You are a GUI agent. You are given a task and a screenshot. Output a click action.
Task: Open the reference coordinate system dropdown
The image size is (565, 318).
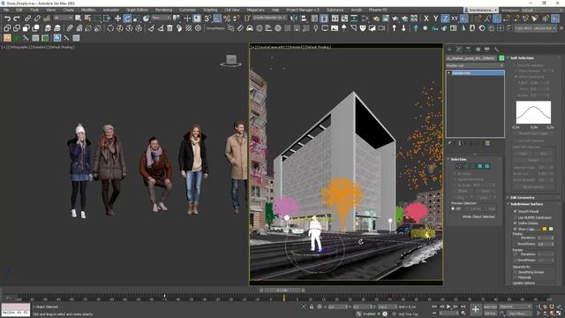coord(161,18)
